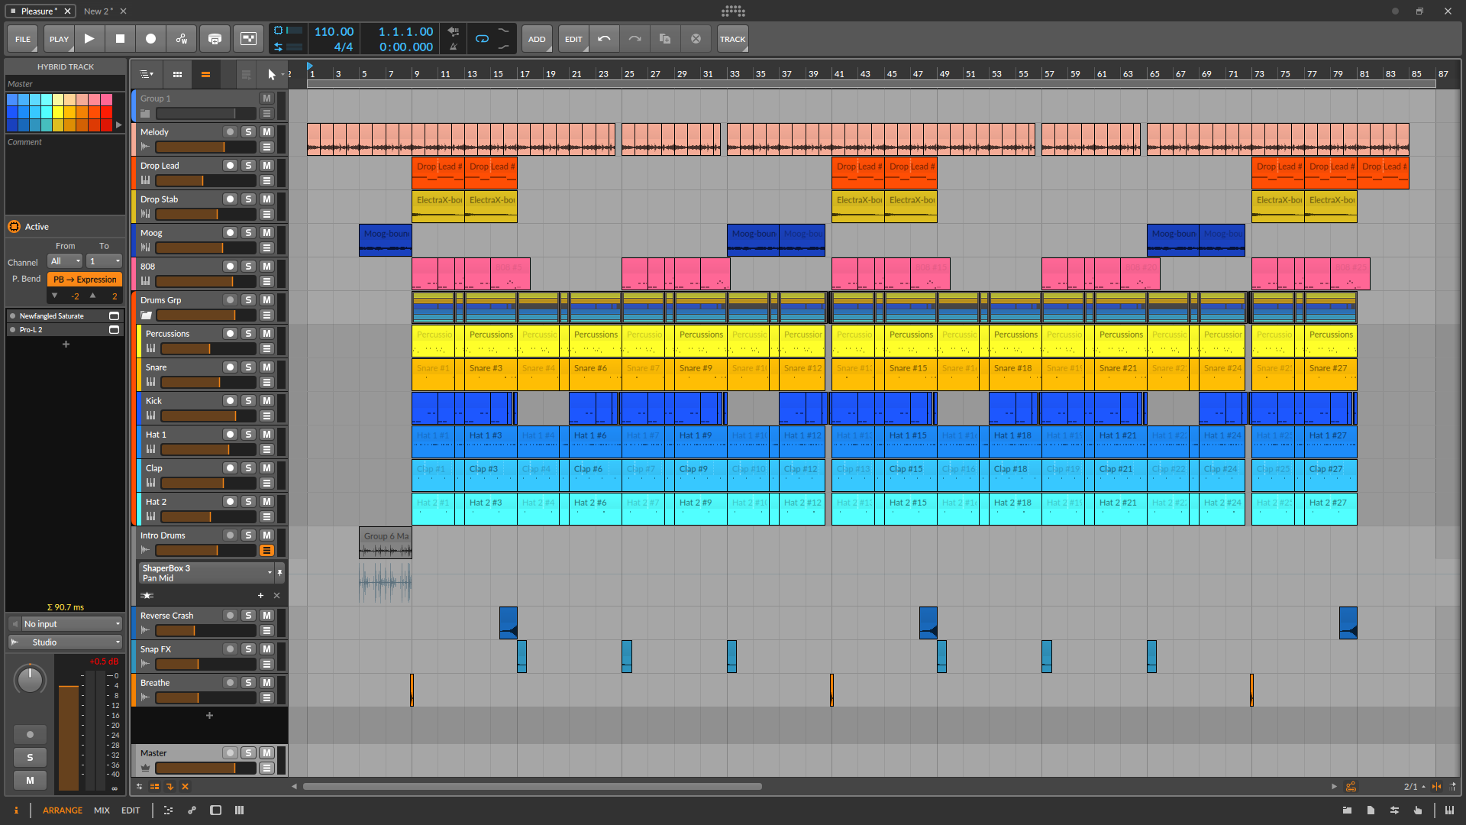The height and width of the screenshot is (825, 1466).
Task: Open the FILE menu button
Action: (x=23, y=39)
